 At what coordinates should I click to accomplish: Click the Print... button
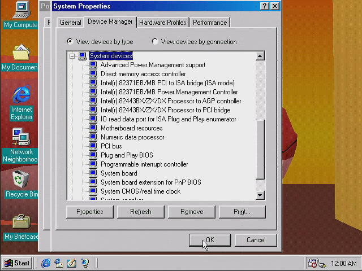click(x=242, y=212)
